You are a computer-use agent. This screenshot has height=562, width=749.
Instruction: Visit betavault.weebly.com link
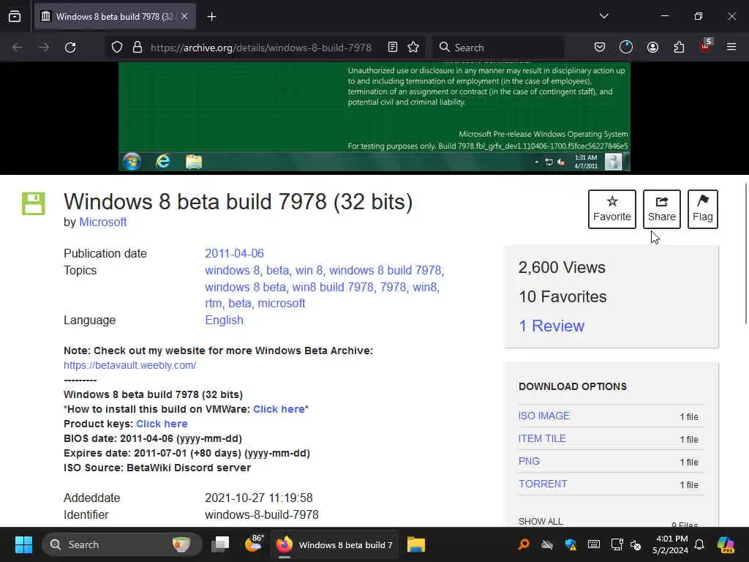coord(130,365)
